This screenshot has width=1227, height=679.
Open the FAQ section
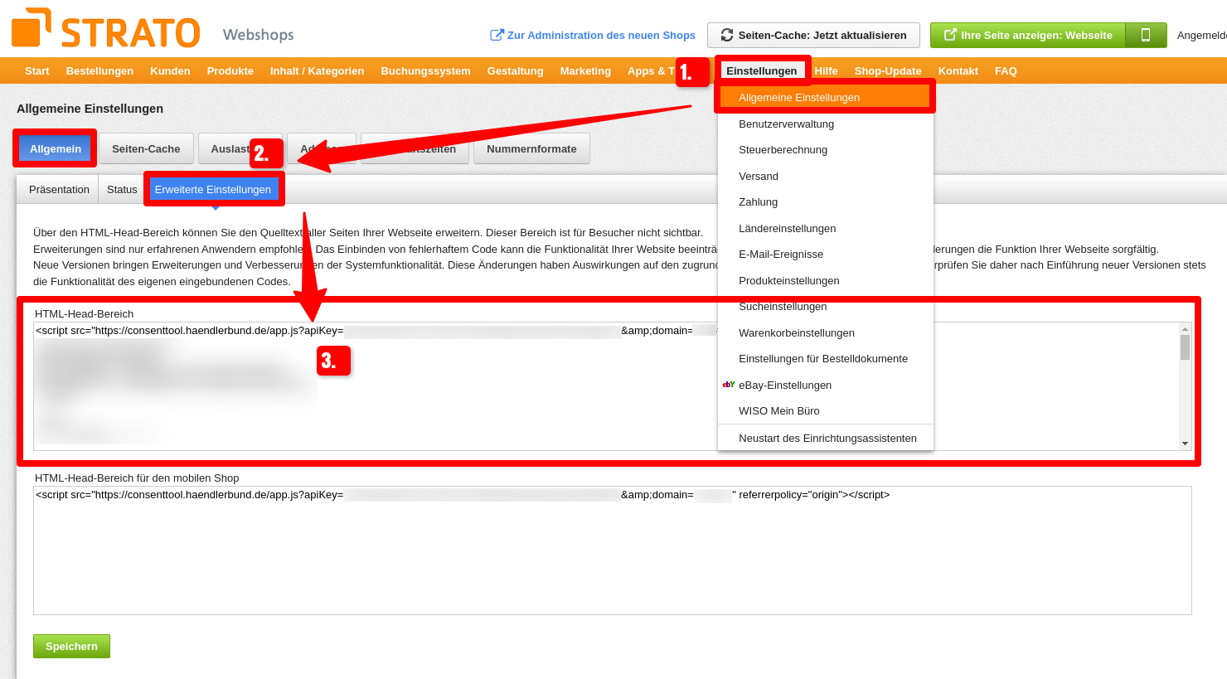click(1006, 70)
